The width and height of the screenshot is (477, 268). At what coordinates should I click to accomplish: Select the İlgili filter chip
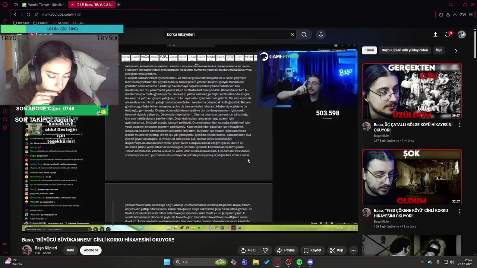click(x=439, y=50)
